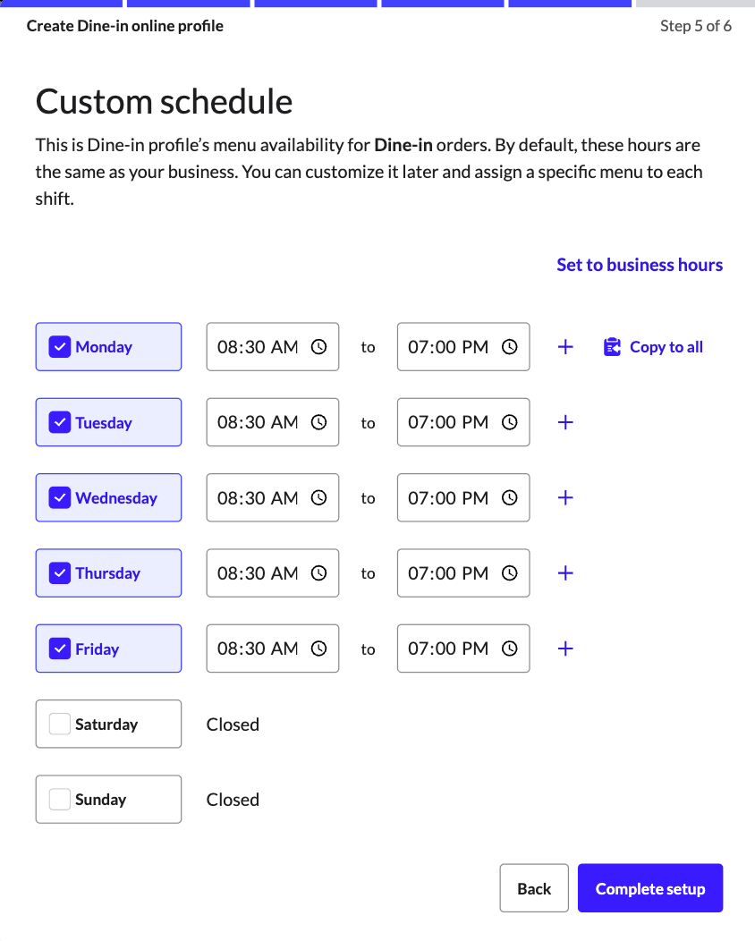
Task: Click the Set to business hours link
Action: click(640, 264)
